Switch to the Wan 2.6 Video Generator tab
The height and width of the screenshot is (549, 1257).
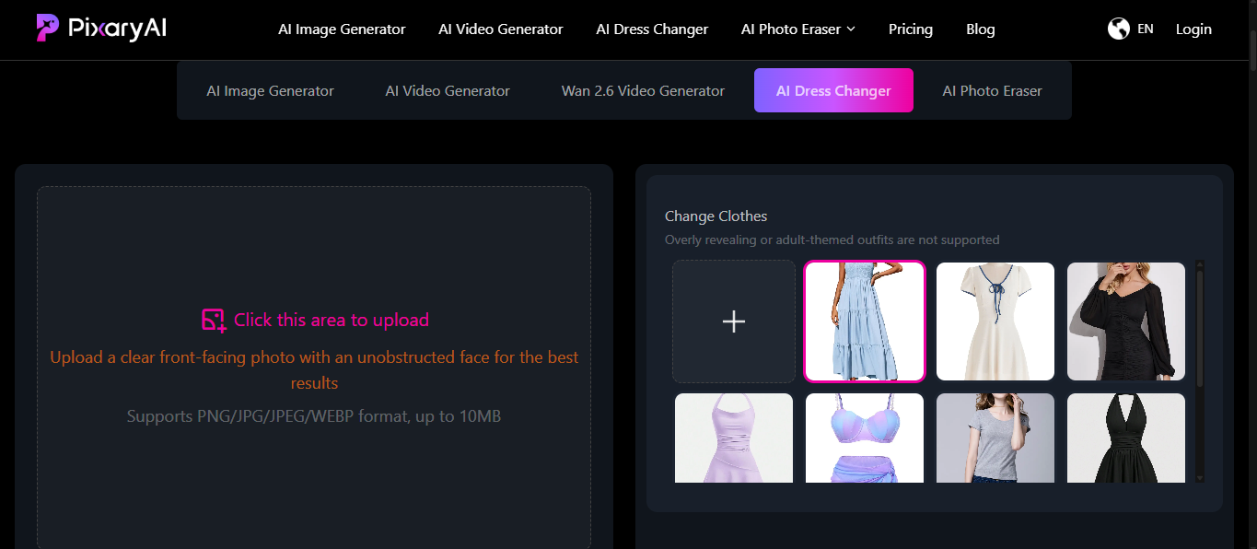click(x=643, y=91)
